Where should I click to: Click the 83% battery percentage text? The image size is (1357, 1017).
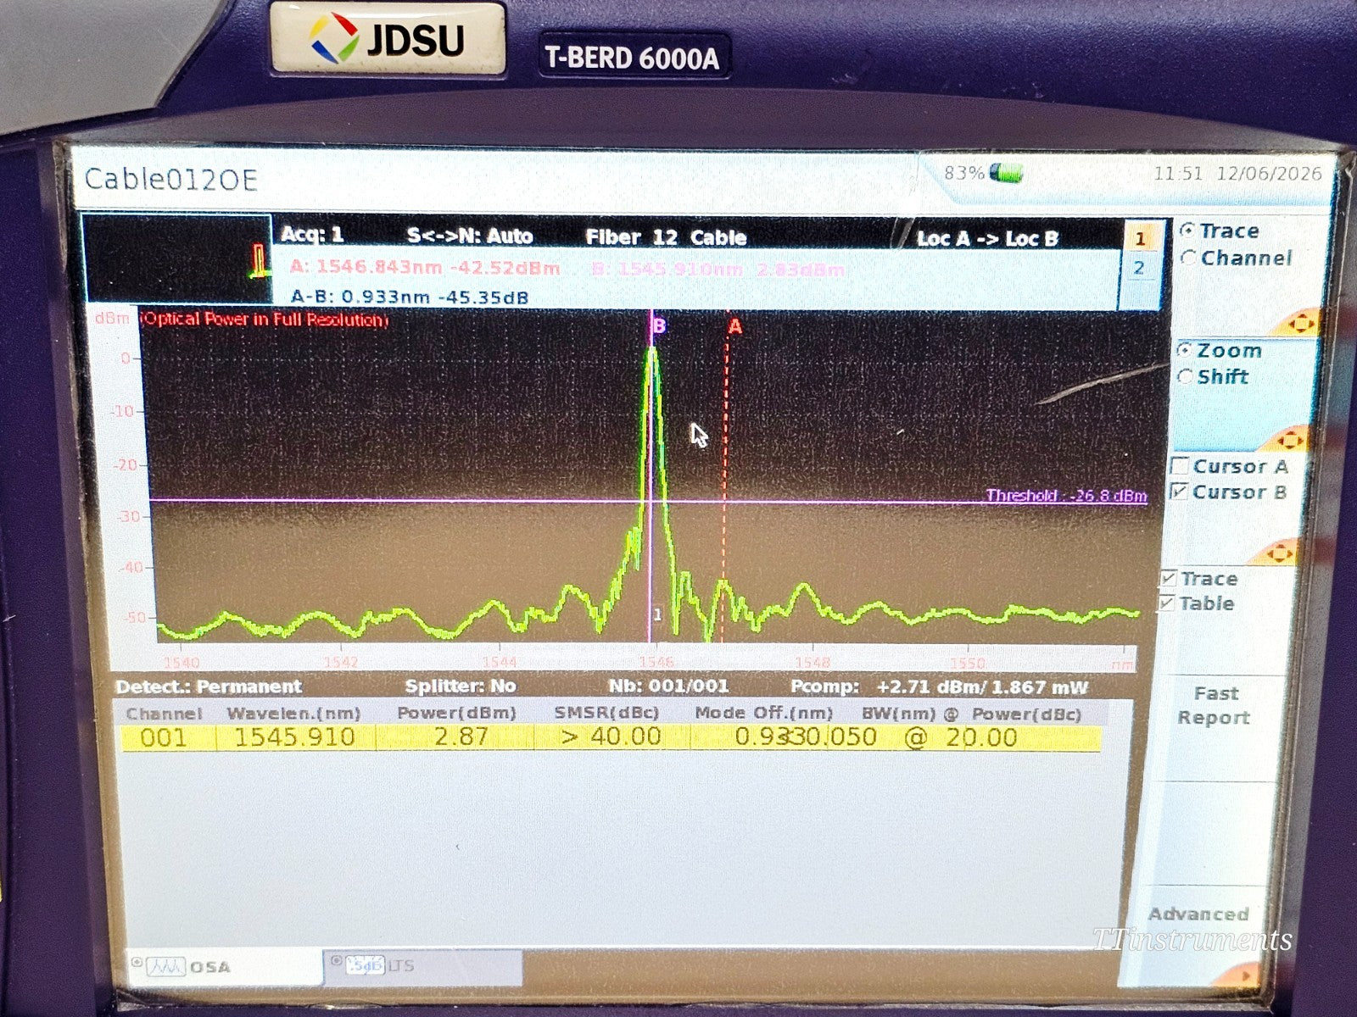point(964,174)
